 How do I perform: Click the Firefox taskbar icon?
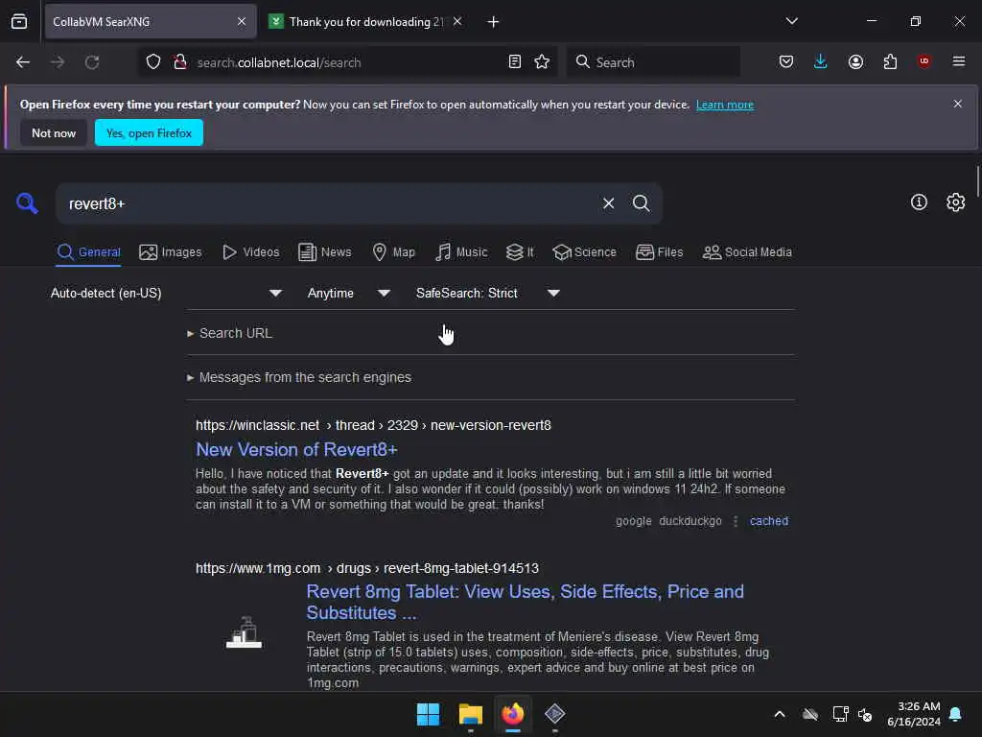pos(513,714)
